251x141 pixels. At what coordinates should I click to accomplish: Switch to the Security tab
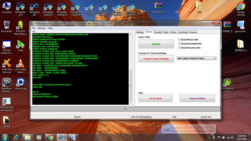coord(158,32)
